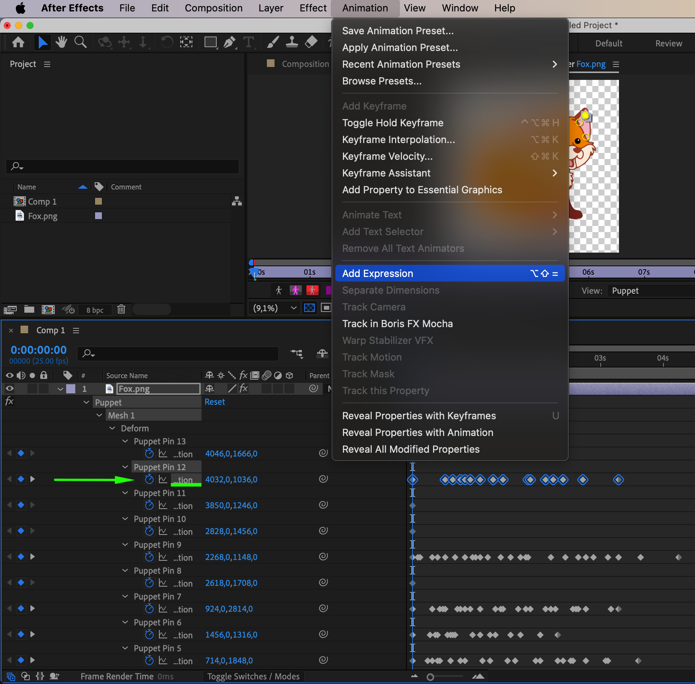Select the Clone Stamp tool
Image resolution: width=695 pixels, height=684 pixels.
click(x=292, y=42)
